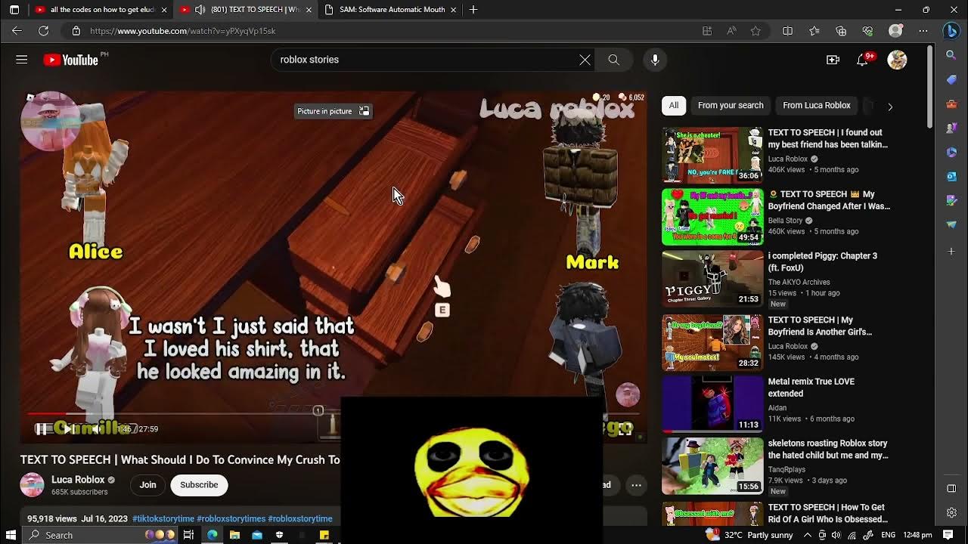The height and width of the screenshot is (544, 968).
Task: Open the YouTube notifications bell
Action: coord(863,60)
